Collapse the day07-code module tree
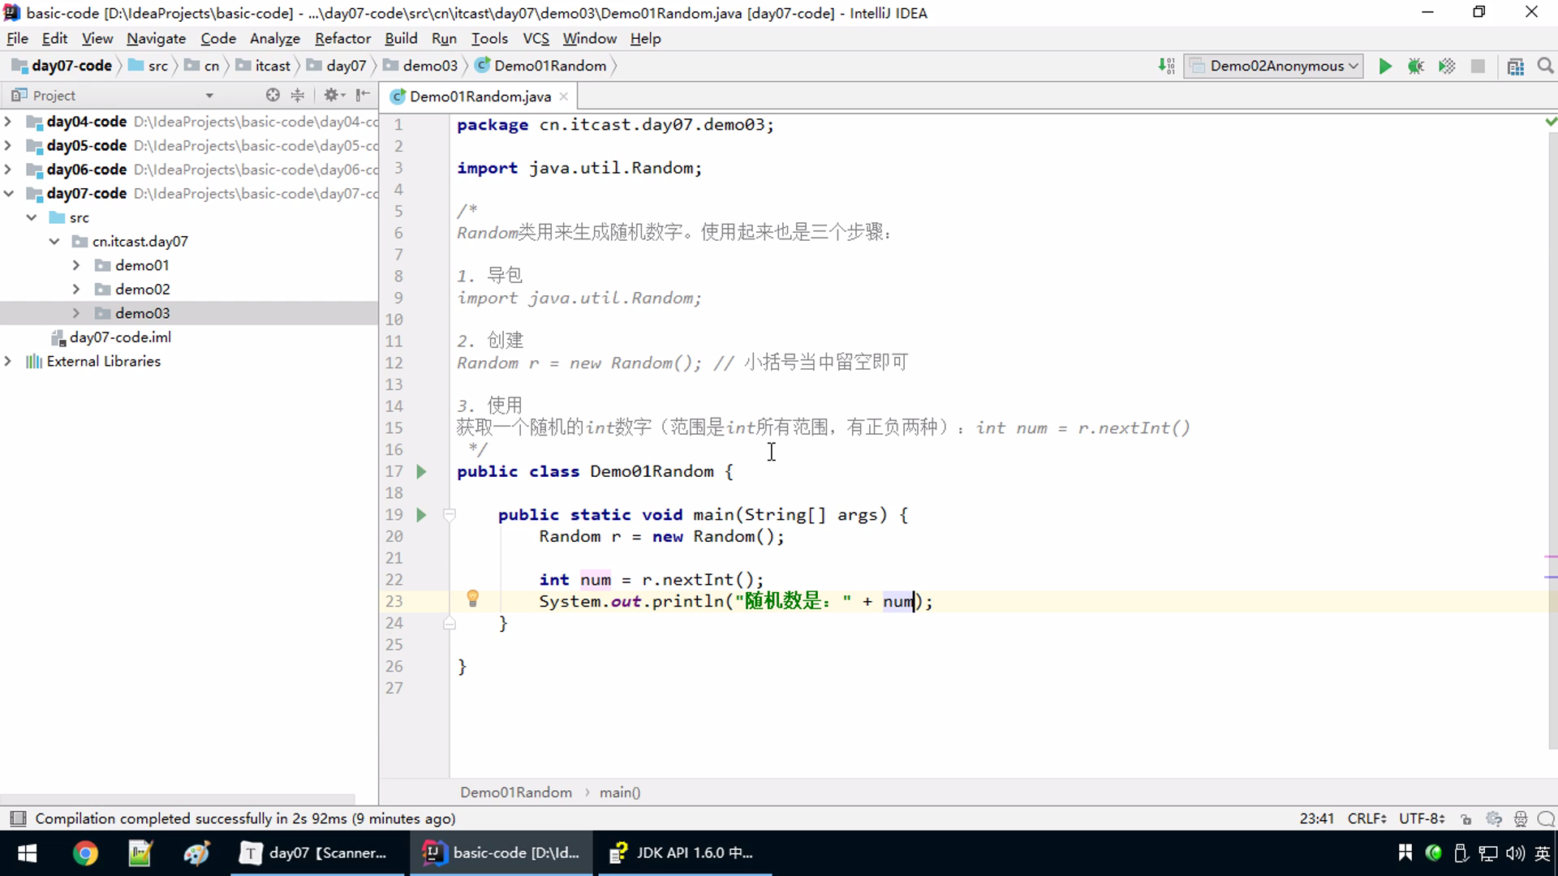This screenshot has height=876, width=1558. [9, 194]
